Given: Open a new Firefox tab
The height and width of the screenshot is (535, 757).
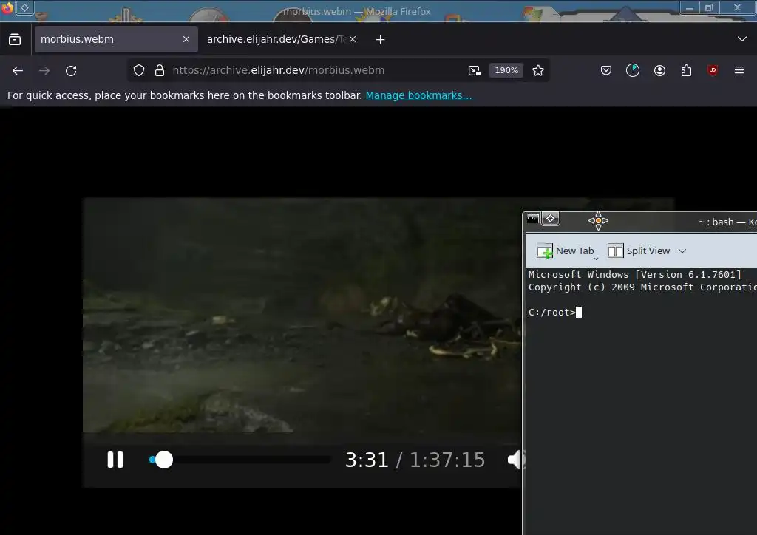Looking at the screenshot, I should pos(381,40).
